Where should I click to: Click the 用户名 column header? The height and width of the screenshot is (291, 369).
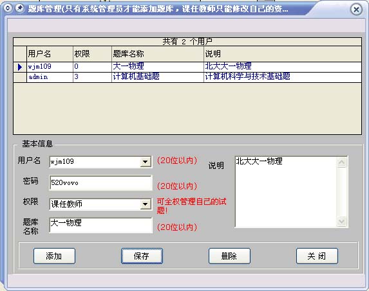pos(50,54)
